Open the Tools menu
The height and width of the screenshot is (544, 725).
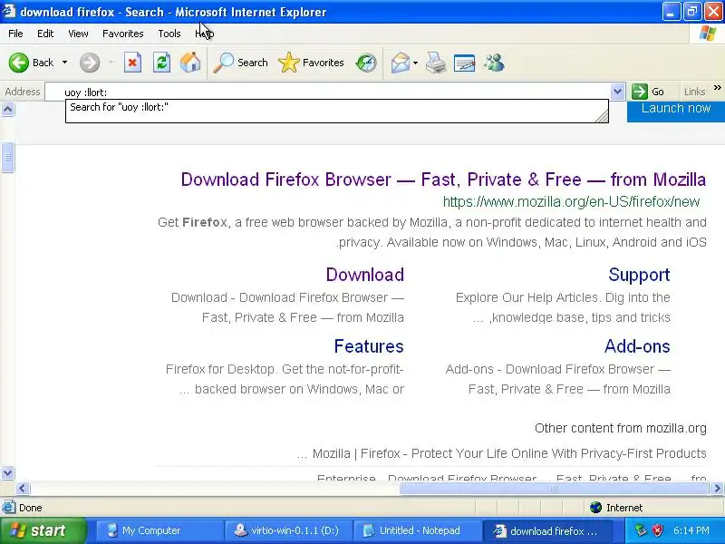point(169,34)
